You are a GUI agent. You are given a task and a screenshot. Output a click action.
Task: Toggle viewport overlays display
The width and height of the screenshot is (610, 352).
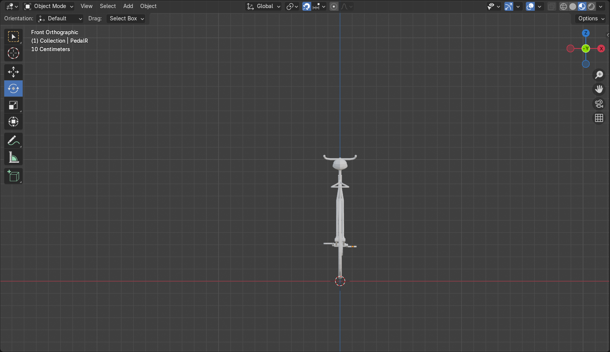pyautogui.click(x=530, y=6)
